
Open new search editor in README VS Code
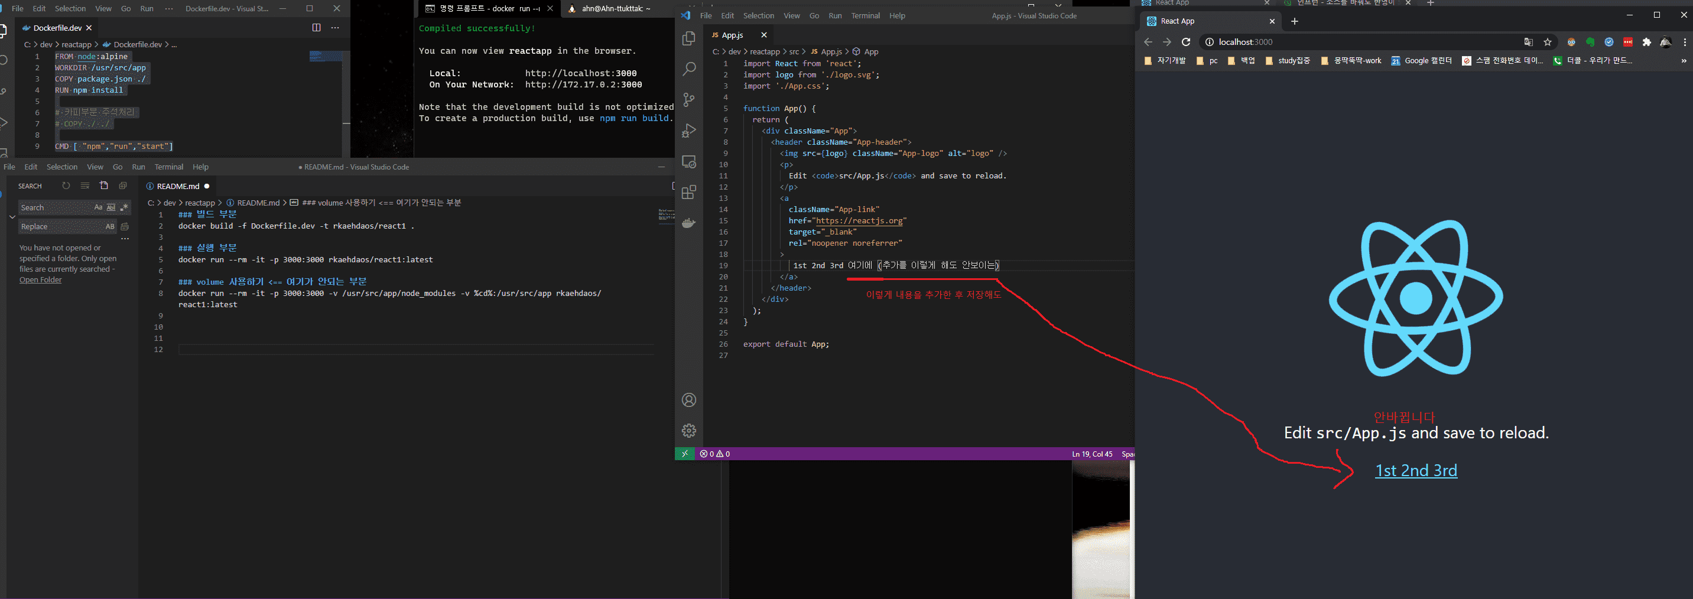(104, 186)
